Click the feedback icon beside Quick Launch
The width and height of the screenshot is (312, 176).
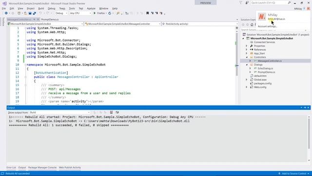pyautogui.click(x=247, y=3)
